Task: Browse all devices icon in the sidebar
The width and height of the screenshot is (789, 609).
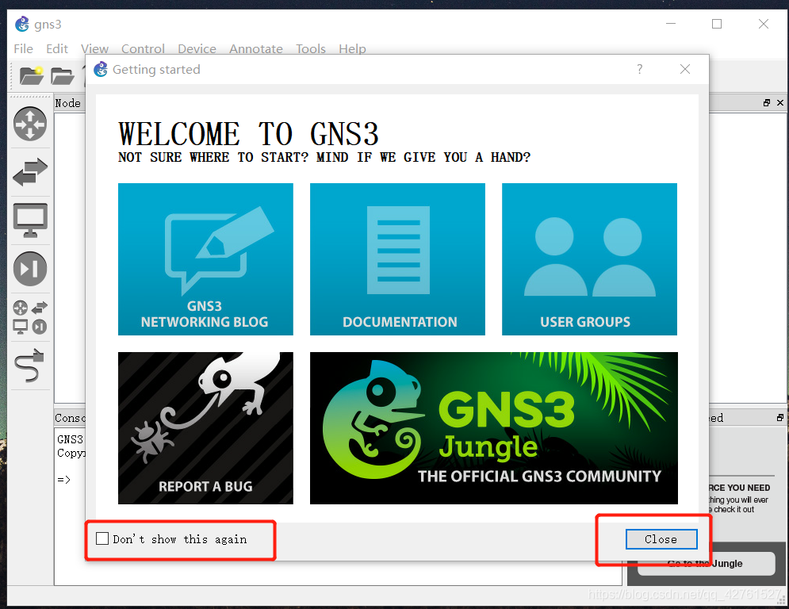Action: (x=30, y=317)
